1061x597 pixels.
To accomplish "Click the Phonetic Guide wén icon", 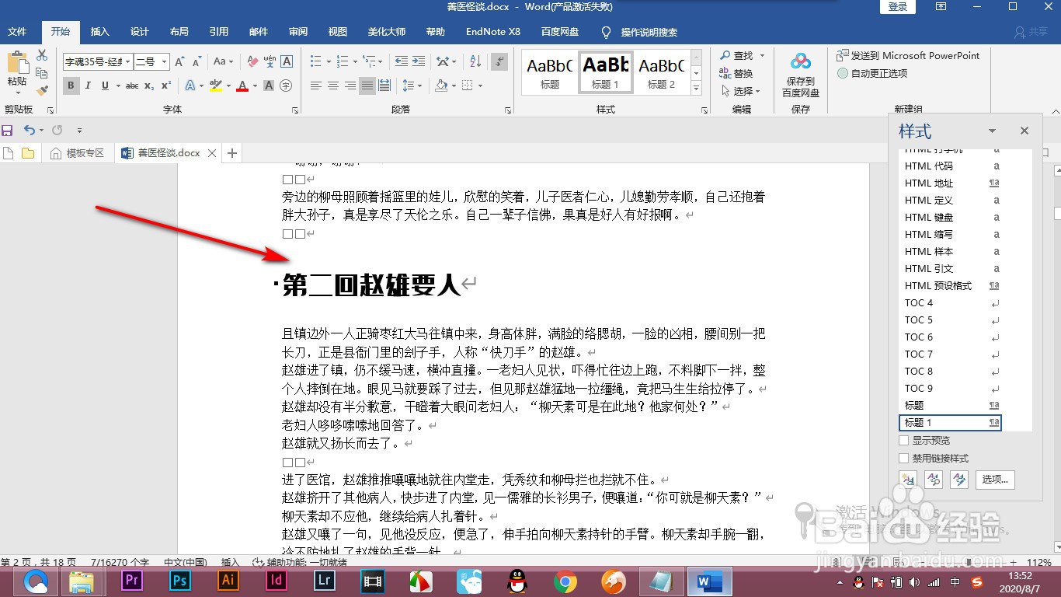I will (x=270, y=61).
